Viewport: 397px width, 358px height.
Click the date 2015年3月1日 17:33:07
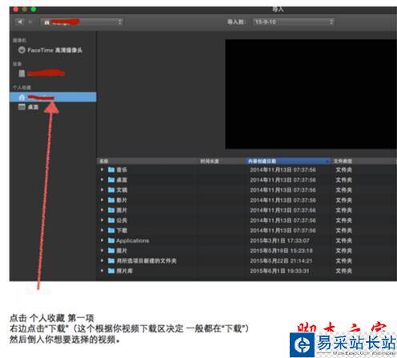click(279, 240)
